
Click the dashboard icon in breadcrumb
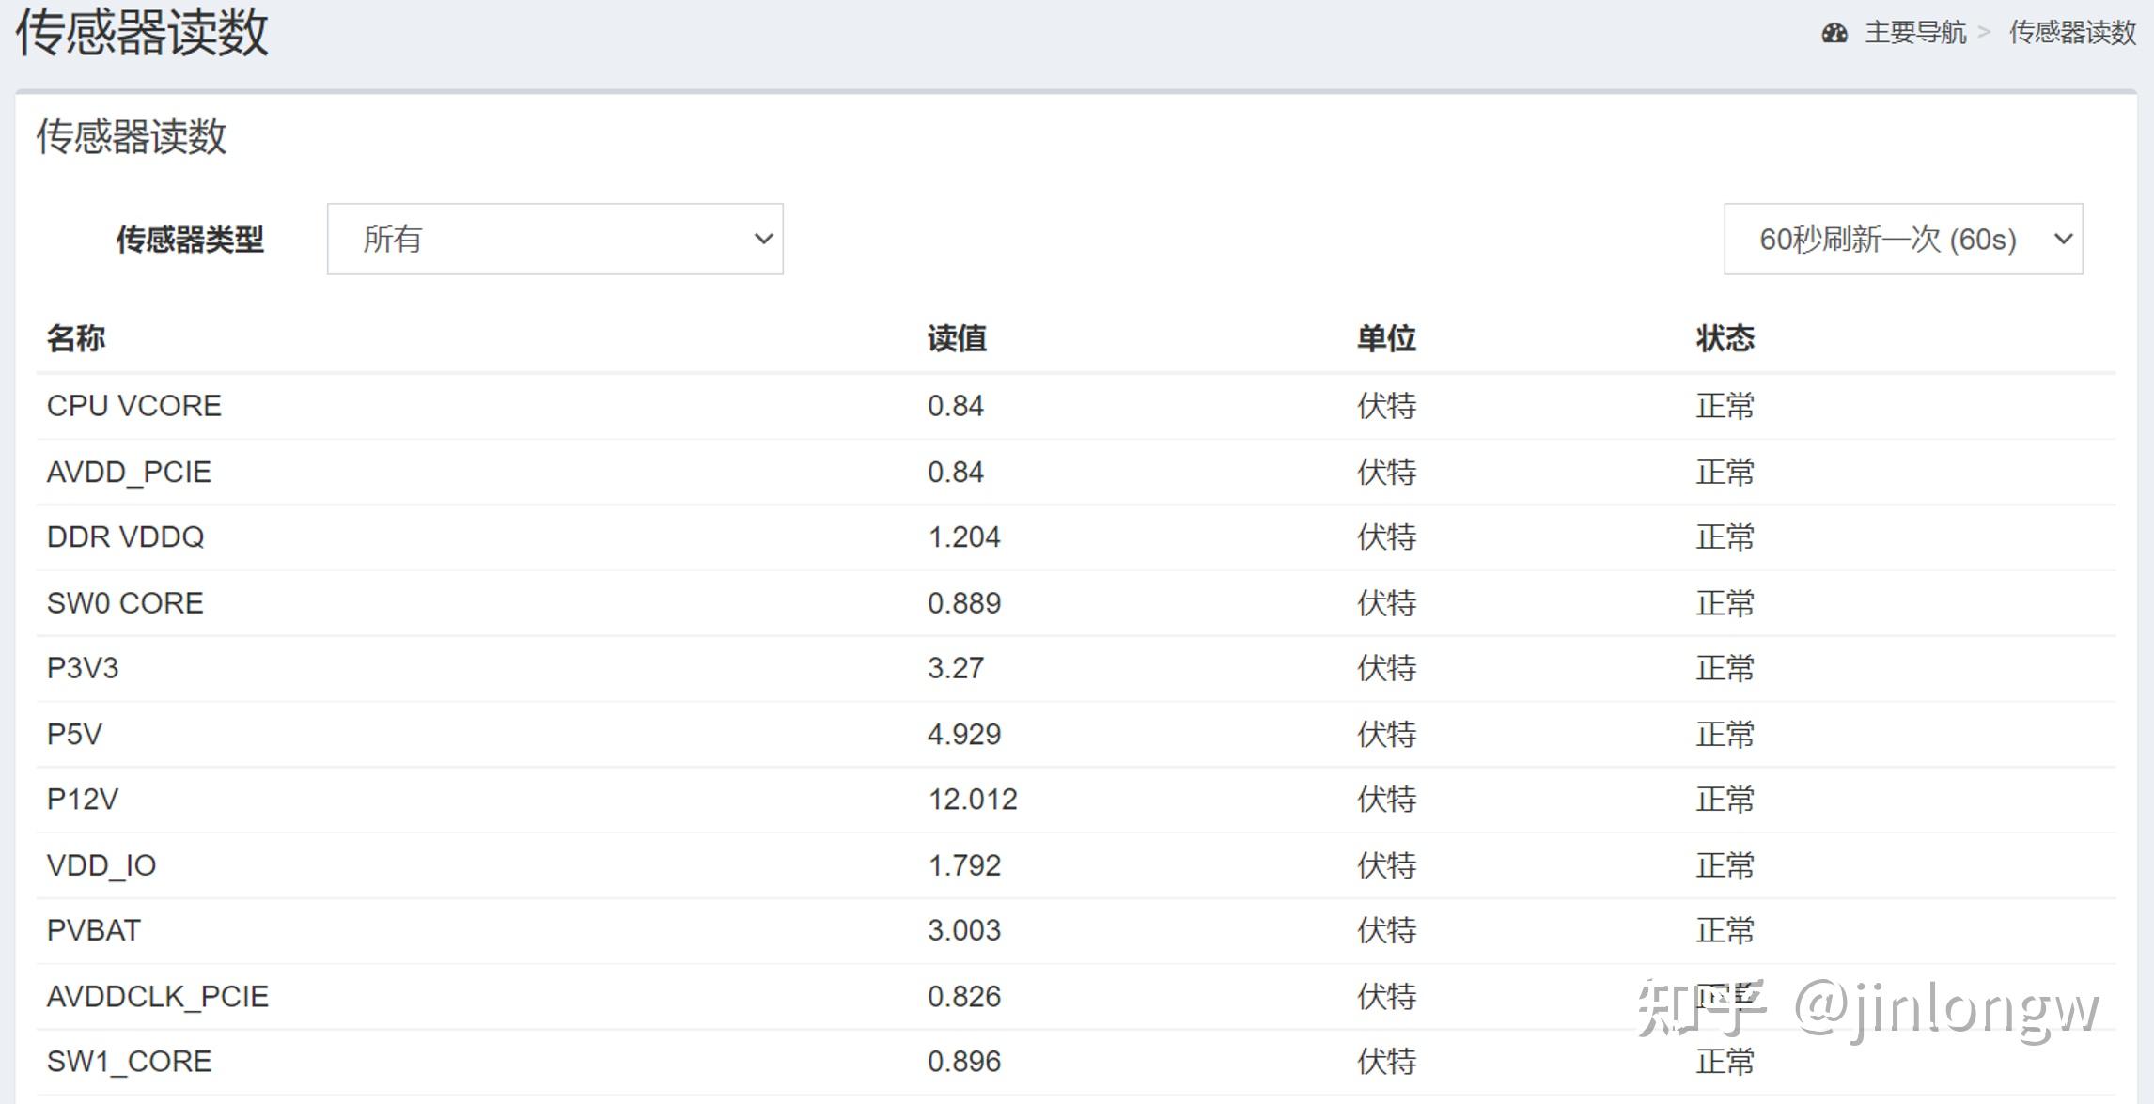pyautogui.click(x=1834, y=34)
